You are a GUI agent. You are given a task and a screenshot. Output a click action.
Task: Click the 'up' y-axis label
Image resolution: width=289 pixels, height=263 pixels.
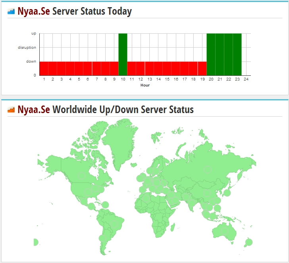(34, 33)
